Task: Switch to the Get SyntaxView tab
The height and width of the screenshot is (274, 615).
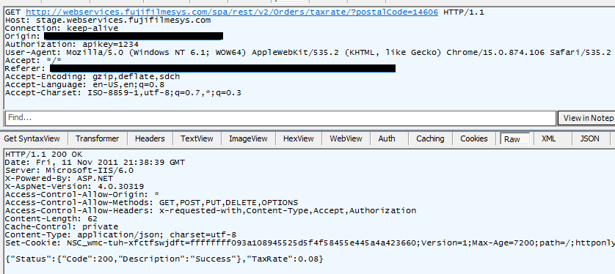Action: click(32, 138)
